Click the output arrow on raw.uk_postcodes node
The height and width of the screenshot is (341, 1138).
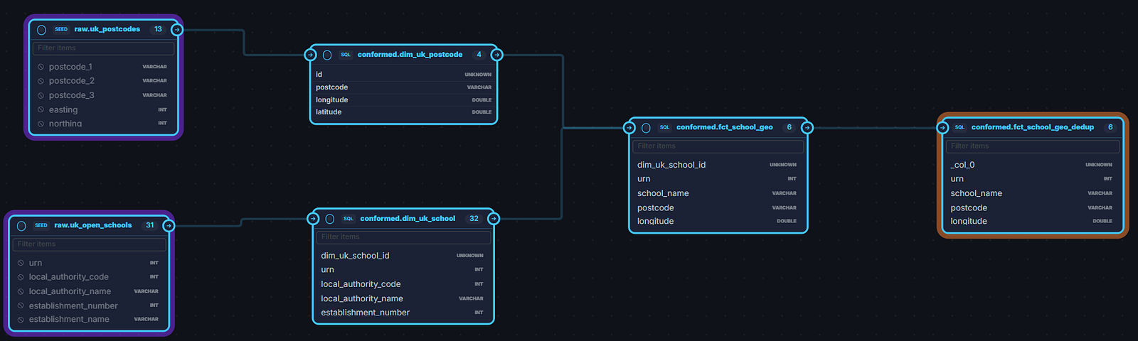177,30
